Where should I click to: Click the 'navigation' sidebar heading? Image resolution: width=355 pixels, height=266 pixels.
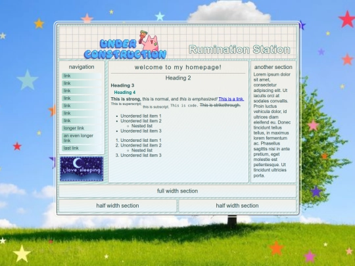[82, 67]
